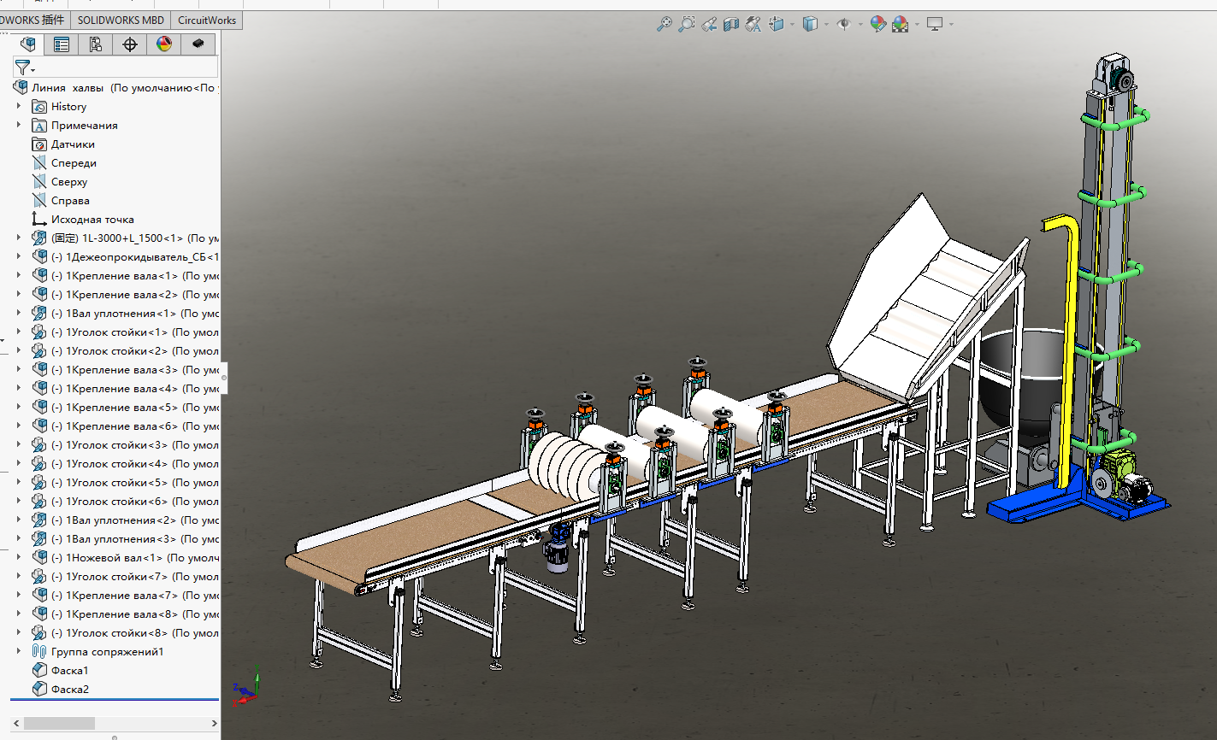Switch to the FeatureManager design tree tab
Image resolution: width=1217 pixels, height=740 pixels.
click(x=28, y=44)
